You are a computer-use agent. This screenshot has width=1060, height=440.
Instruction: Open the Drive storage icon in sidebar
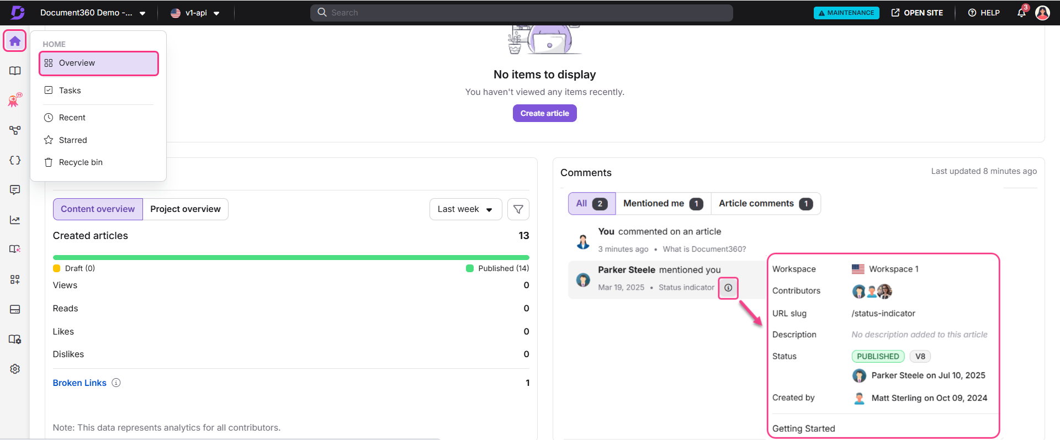pyautogui.click(x=15, y=309)
